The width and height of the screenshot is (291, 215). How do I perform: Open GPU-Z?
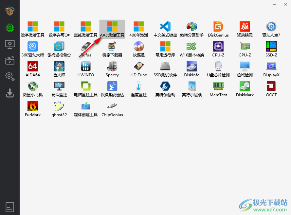[245, 49]
